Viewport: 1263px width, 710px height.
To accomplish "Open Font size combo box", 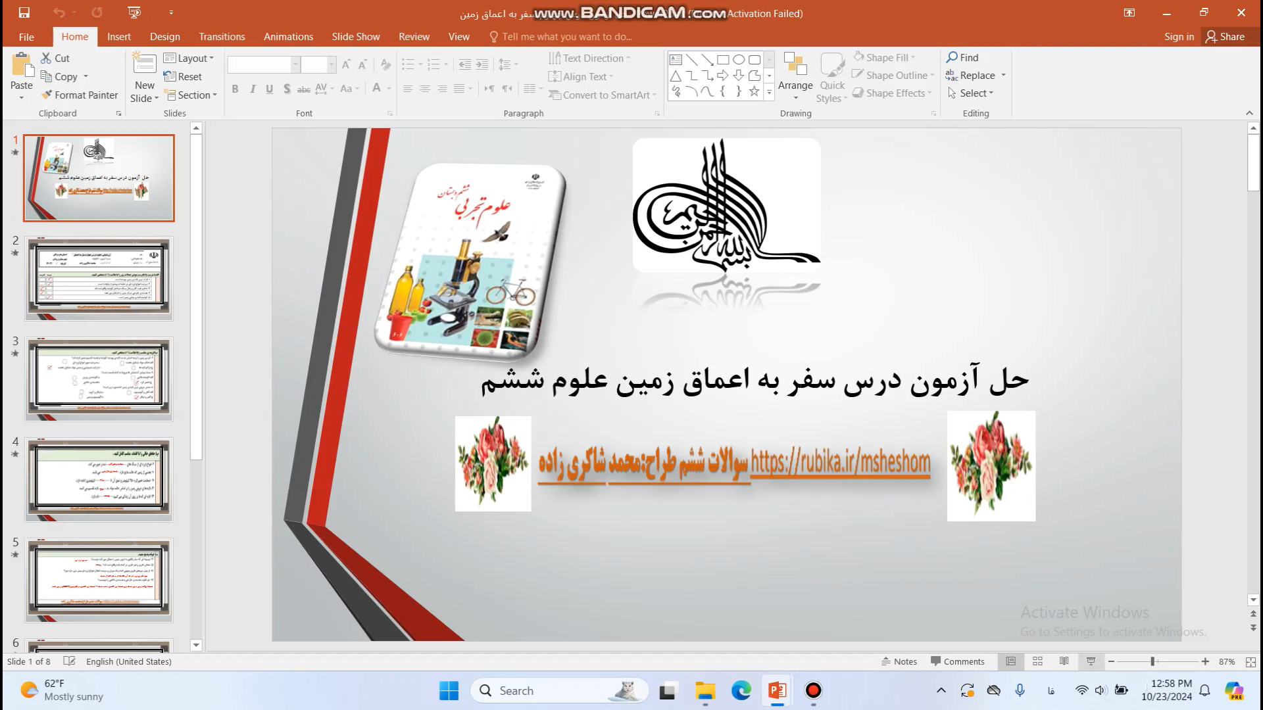I will (x=318, y=64).
